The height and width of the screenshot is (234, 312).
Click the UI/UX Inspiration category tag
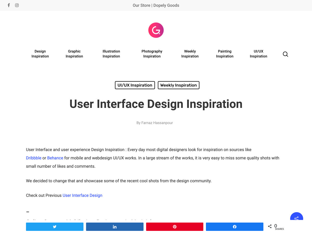pyautogui.click(x=135, y=85)
